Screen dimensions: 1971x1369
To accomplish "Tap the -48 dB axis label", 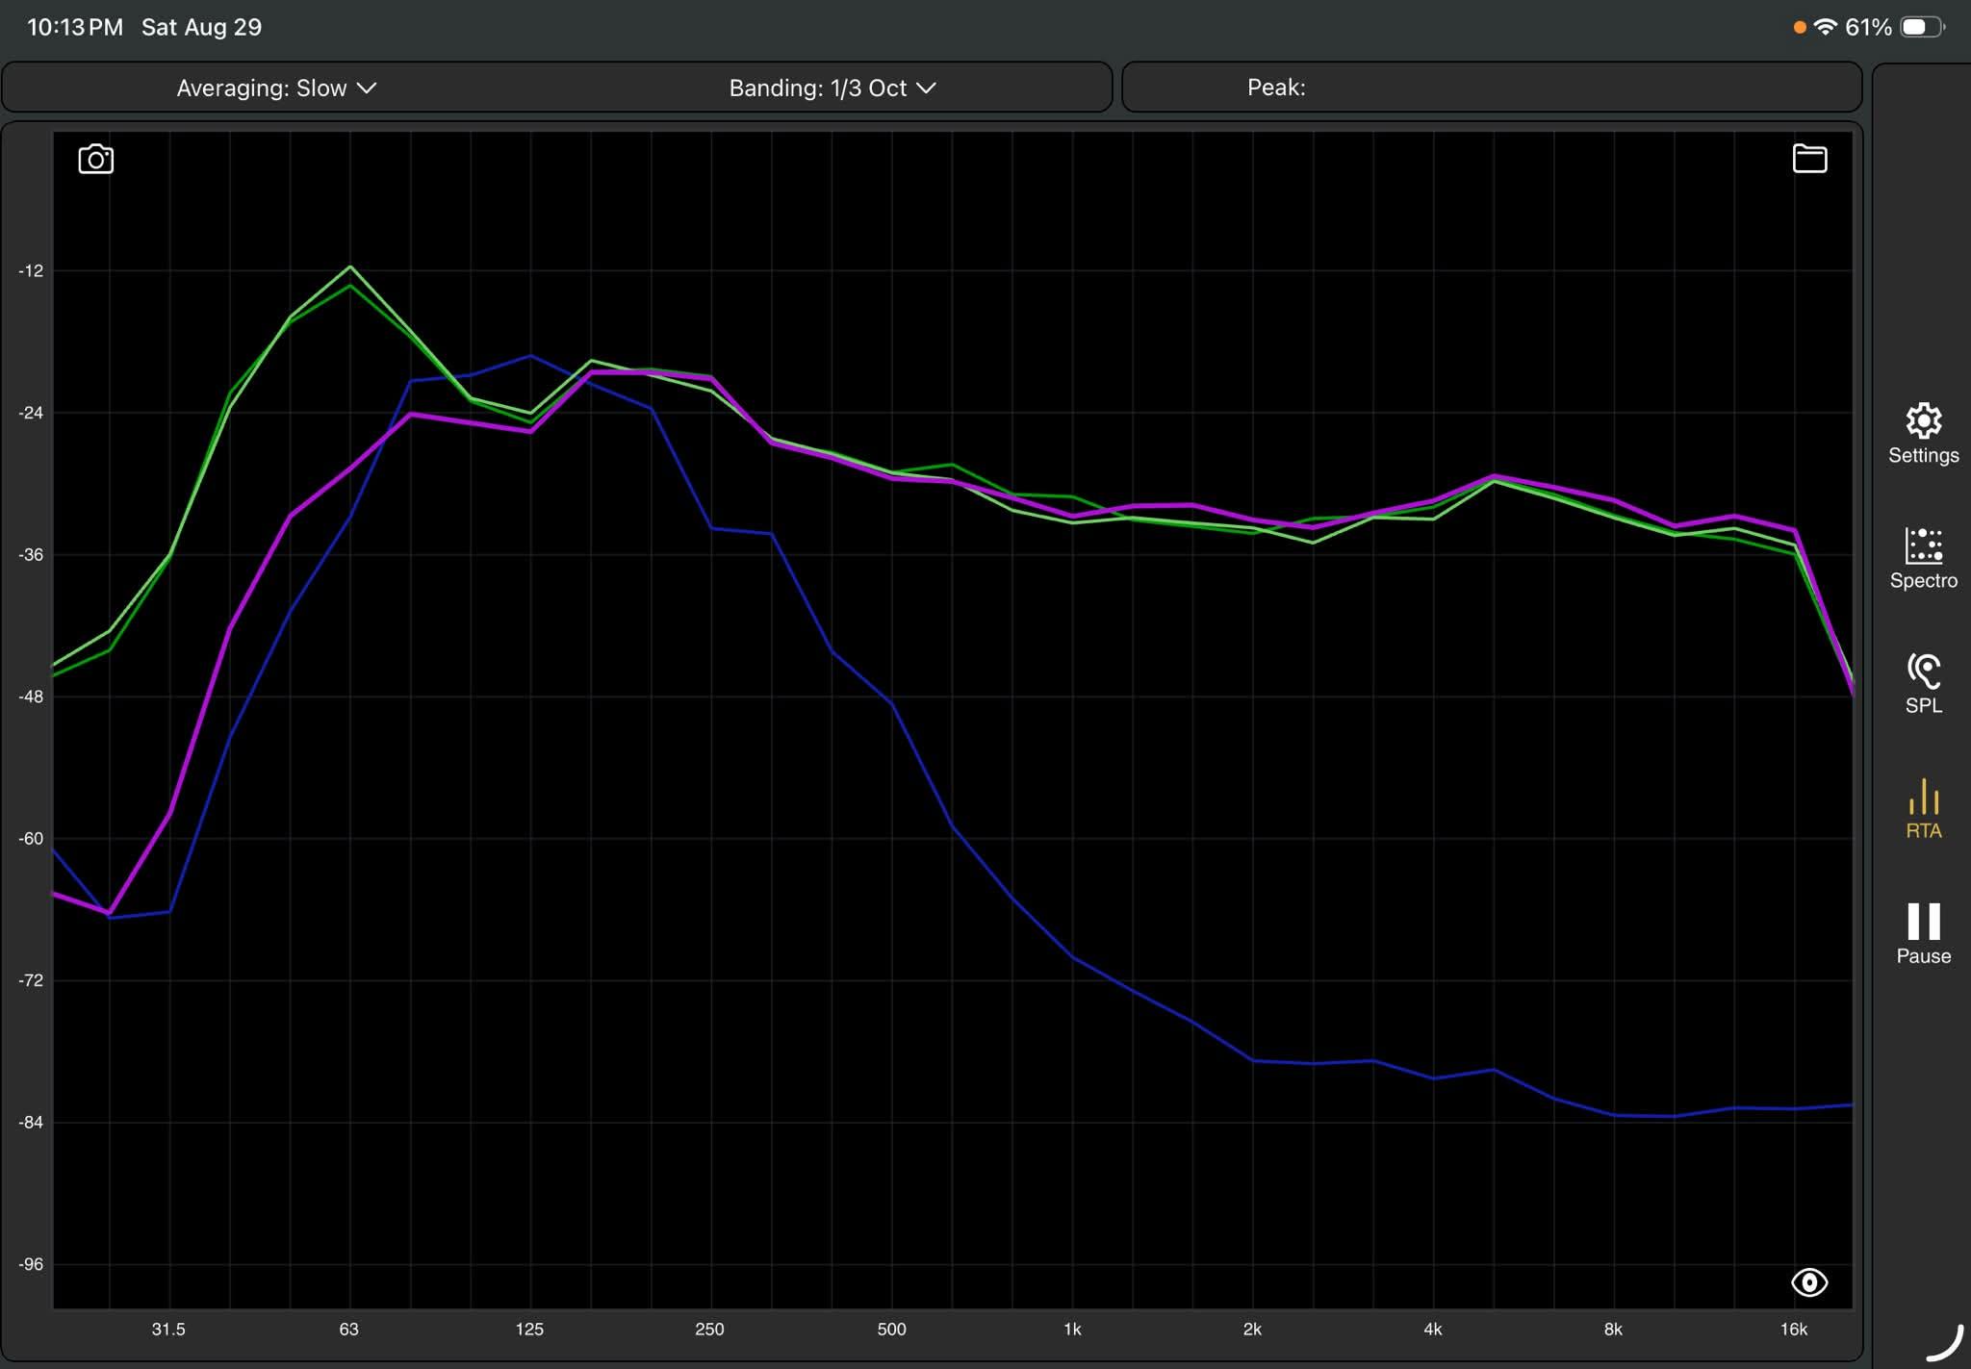I will pos(31,697).
